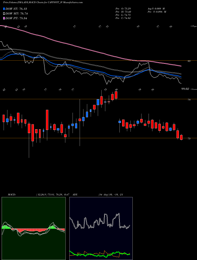The width and height of the screenshot is (197, 260).
Task: Click the MACD (12,26,9) values text
Action: pyautogui.click(x=54, y=195)
